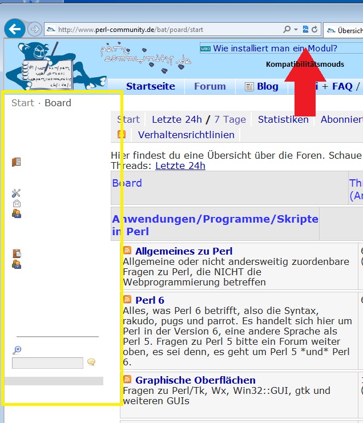
Task: Click the sidebar search input field
Action: pyautogui.click(x=47, y=363)
